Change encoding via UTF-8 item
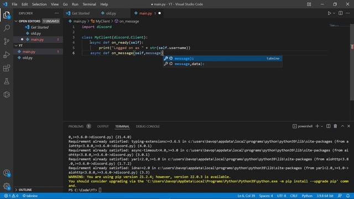 pos(282,196)
